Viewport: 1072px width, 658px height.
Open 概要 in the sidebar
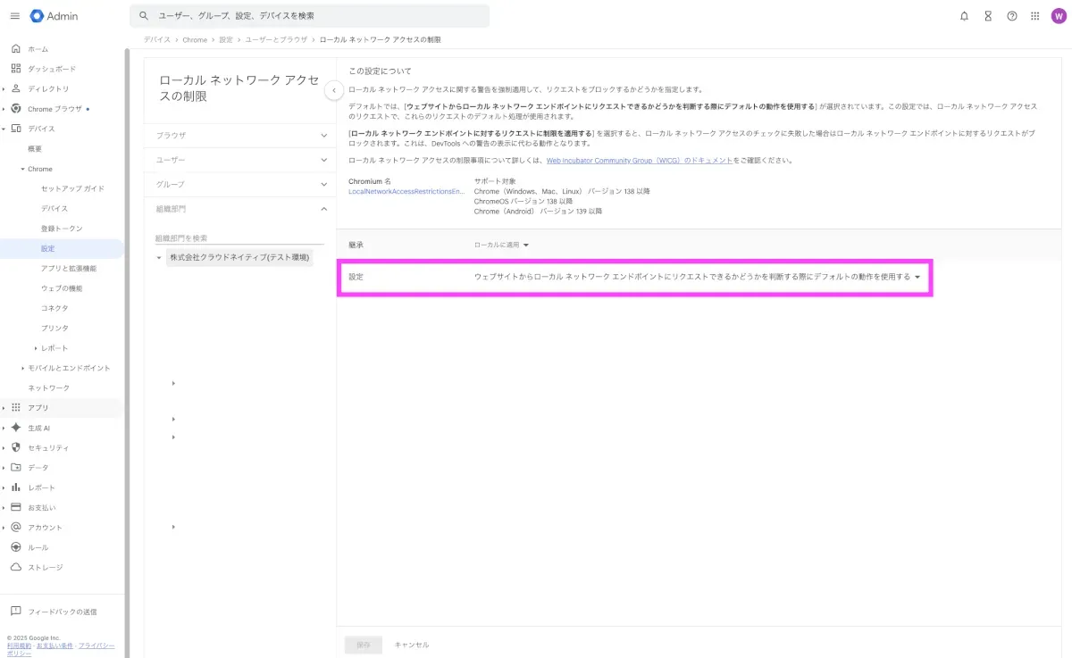point(35,148)
